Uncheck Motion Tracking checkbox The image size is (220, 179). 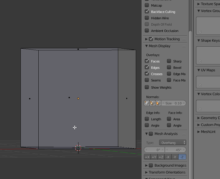[151, 39]
